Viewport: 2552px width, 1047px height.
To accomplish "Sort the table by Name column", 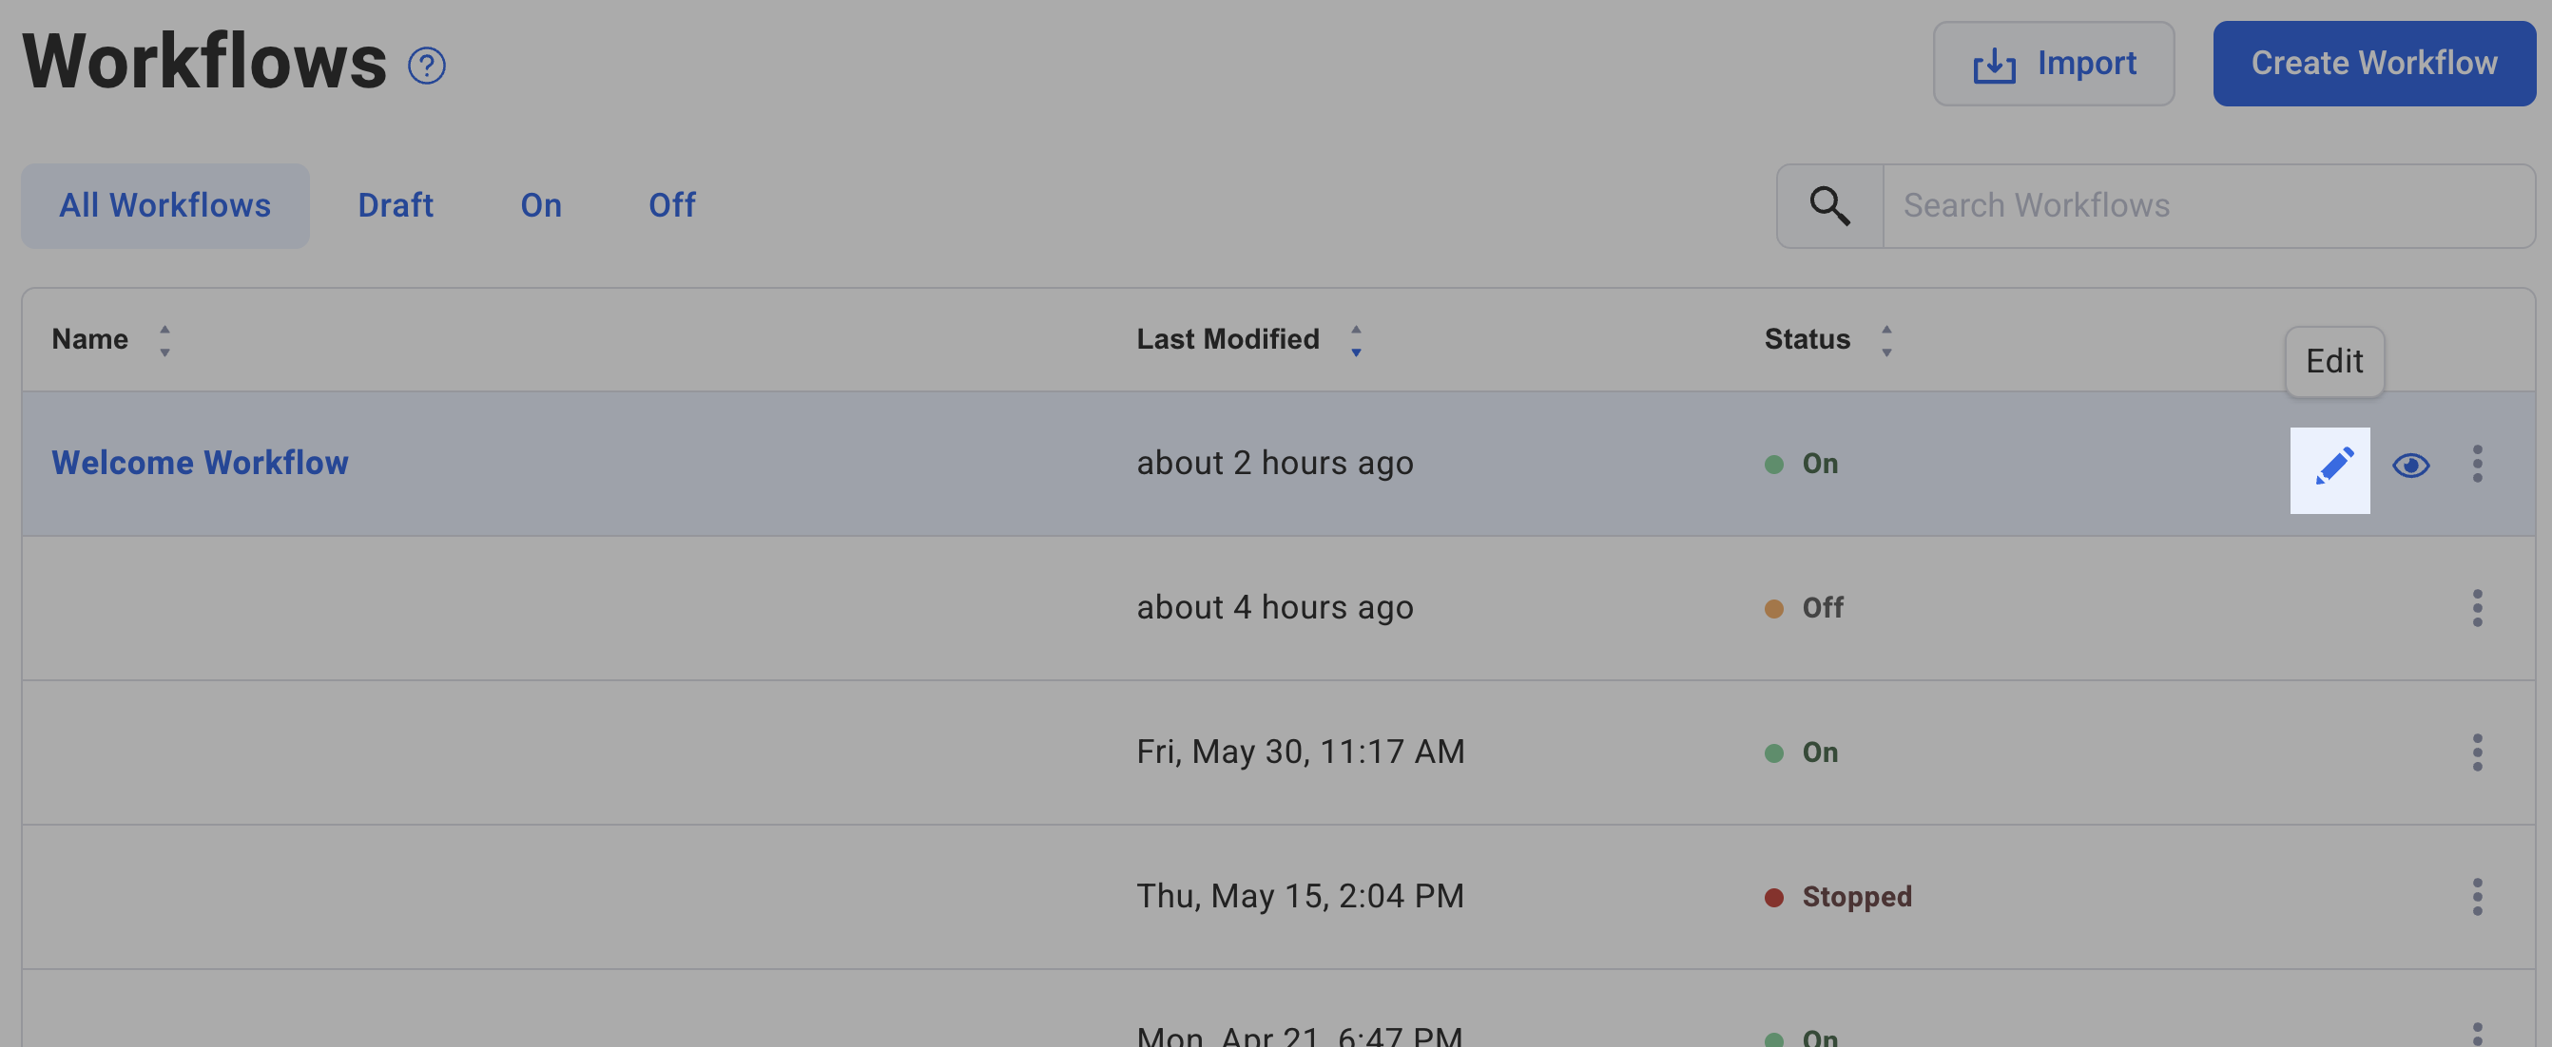I will 164,340.
